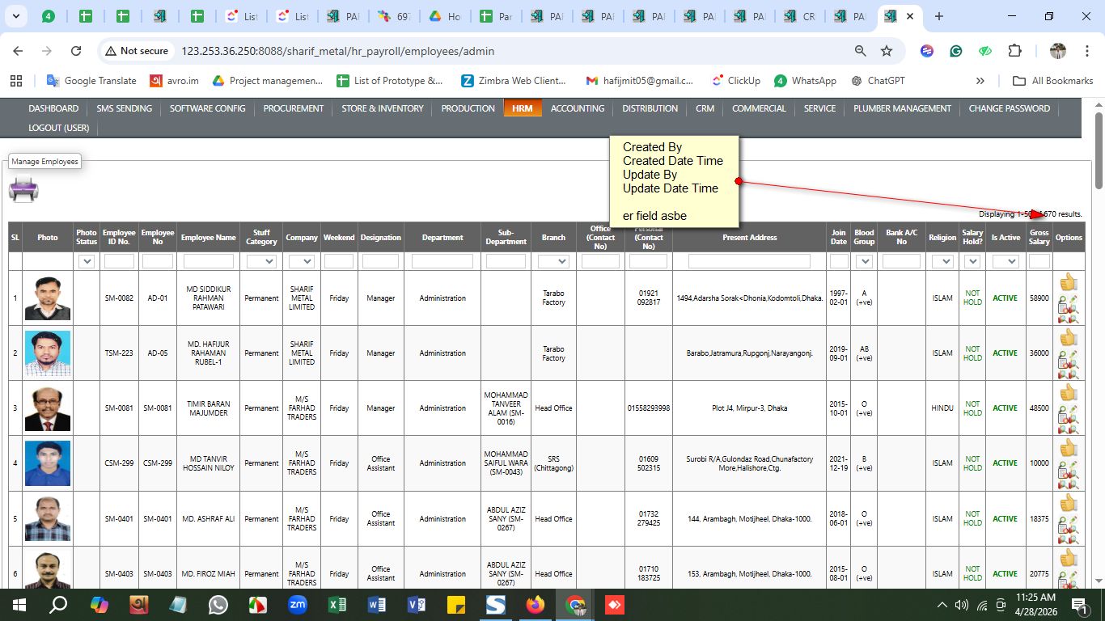
Task: Open the HRM menu item
Action: coord(522,108)
